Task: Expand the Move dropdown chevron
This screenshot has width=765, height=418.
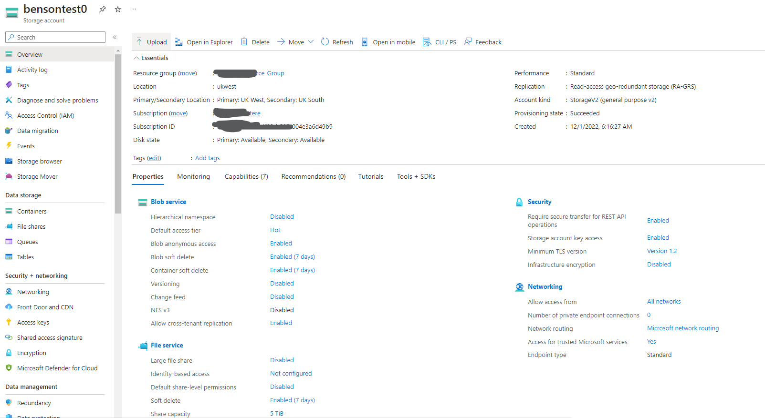Action: [311, 42]
